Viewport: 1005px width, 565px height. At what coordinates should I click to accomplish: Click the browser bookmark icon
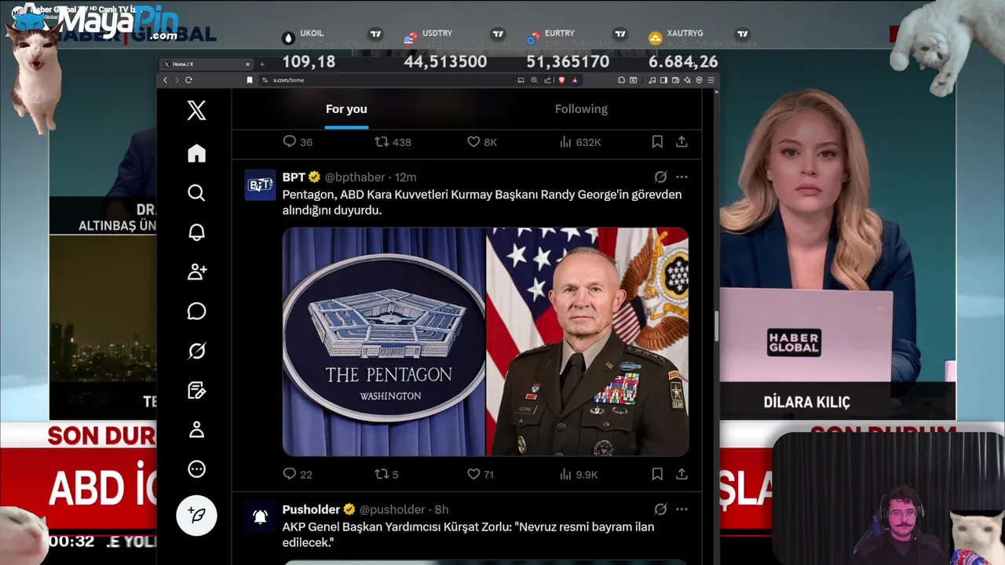click(250, 80)
